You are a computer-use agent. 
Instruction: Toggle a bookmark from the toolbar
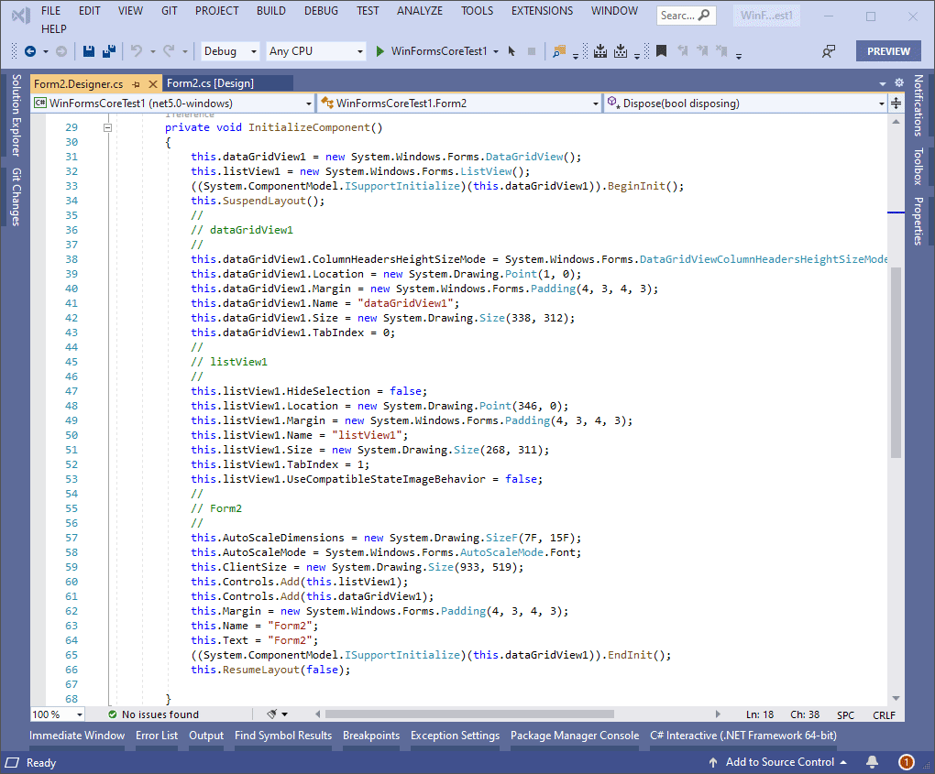(662, 51)
